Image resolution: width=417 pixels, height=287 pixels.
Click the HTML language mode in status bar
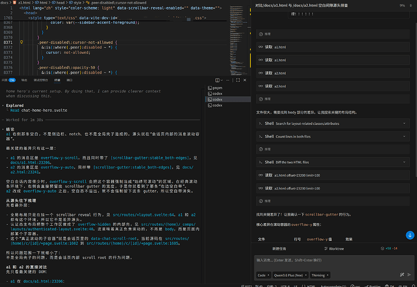click(311, 286)
